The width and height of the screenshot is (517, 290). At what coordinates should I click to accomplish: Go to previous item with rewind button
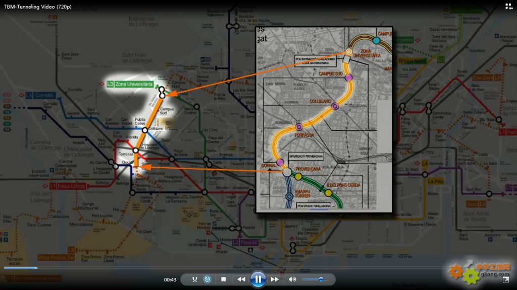click(x=241, y=279)
